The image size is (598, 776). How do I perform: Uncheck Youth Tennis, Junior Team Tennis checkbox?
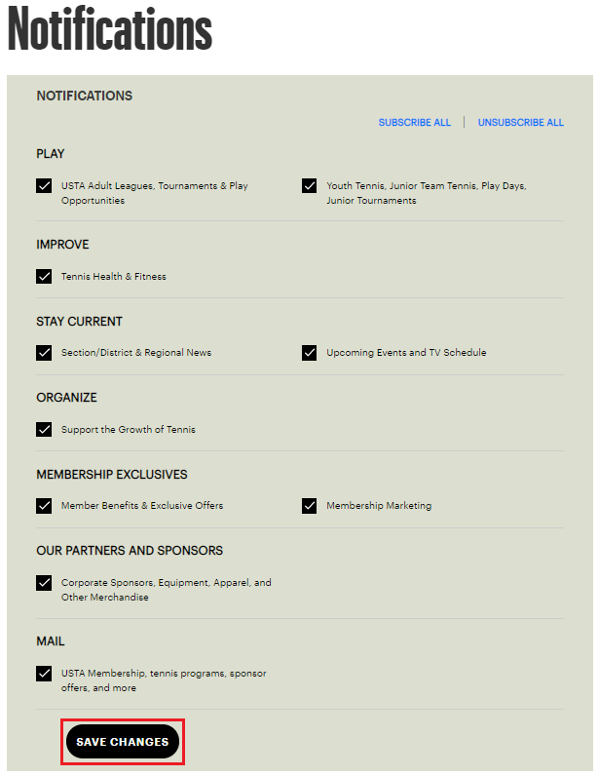click(309, 185)
